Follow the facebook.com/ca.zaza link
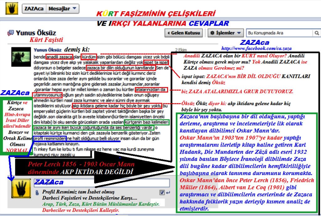 tap(256, 49)
